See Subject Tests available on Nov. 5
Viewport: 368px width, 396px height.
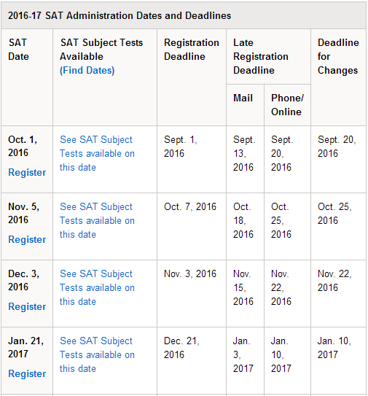[97, 221]
